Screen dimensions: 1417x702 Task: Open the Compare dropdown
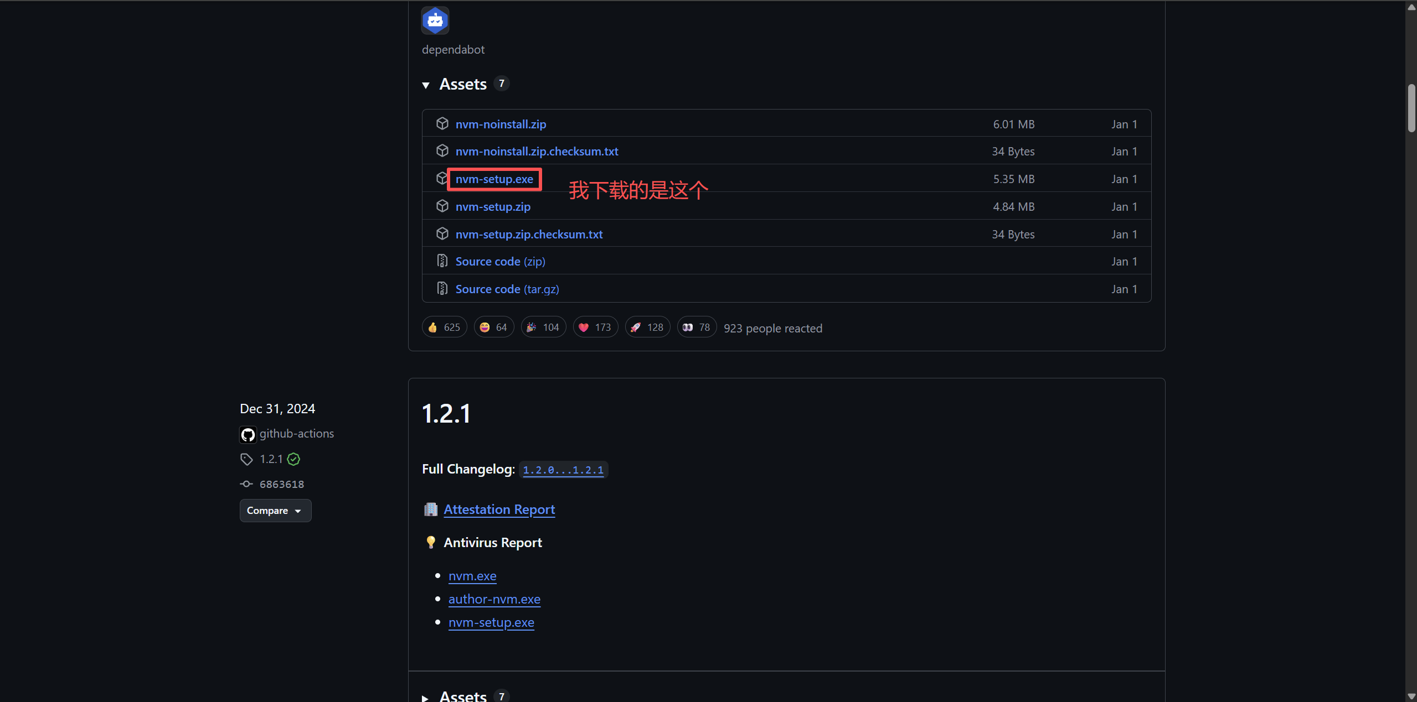click(275, 510)
